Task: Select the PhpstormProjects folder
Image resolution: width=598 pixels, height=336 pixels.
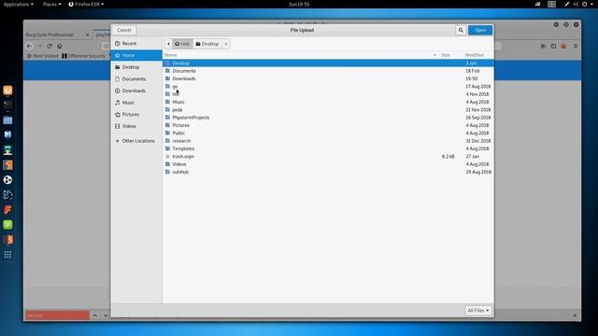Action: tap(328, 118)
